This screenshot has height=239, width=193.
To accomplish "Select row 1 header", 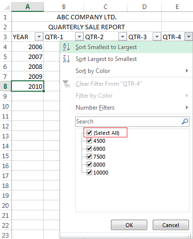I will 5,17.
